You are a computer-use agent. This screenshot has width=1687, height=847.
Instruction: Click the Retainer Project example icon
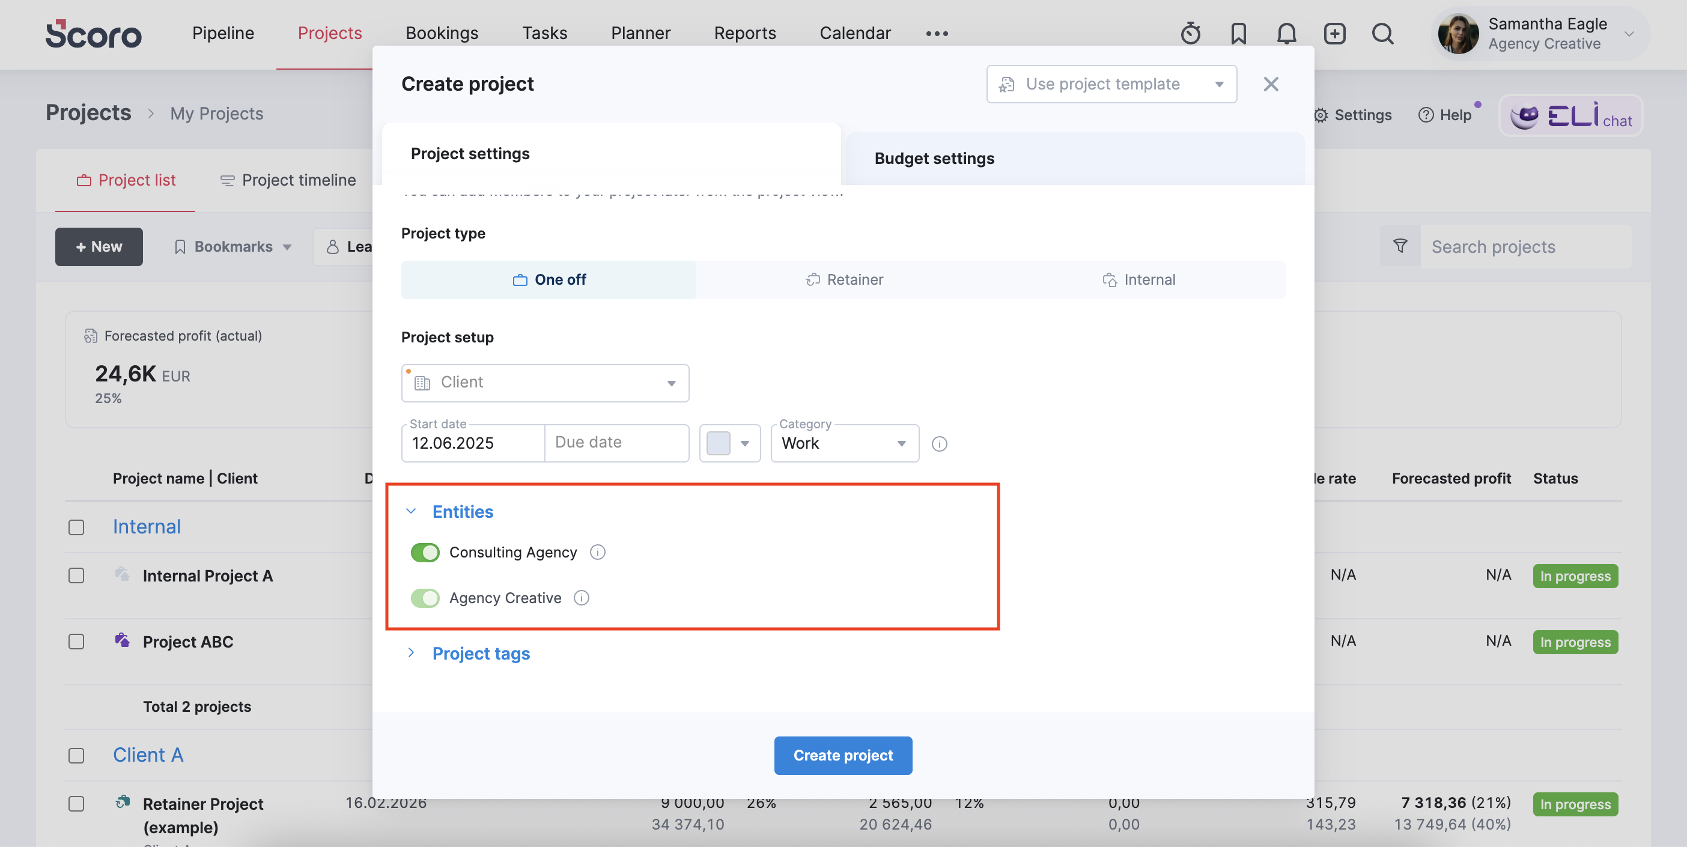tap(122, 802)
